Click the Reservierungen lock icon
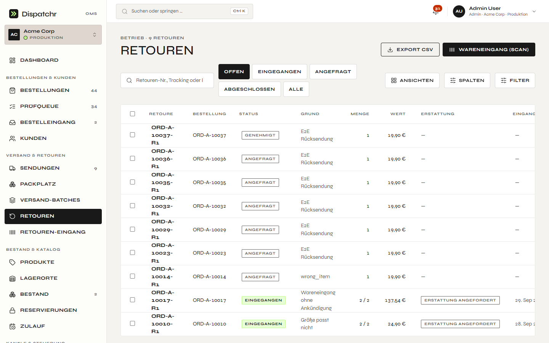This screenshot has width=549, height=343. pos(13,310)
